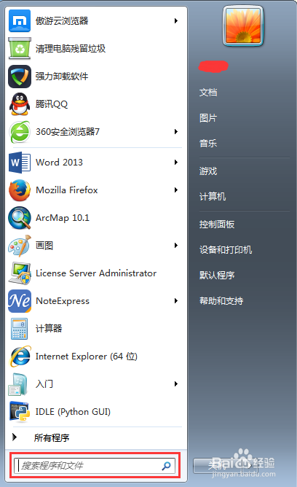
Task: Open 控制面板 (Control Panel)
Action: coord(217,225)
